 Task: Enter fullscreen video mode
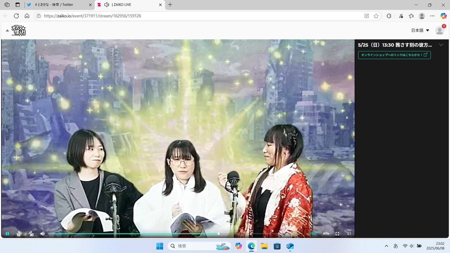point(337,234)
